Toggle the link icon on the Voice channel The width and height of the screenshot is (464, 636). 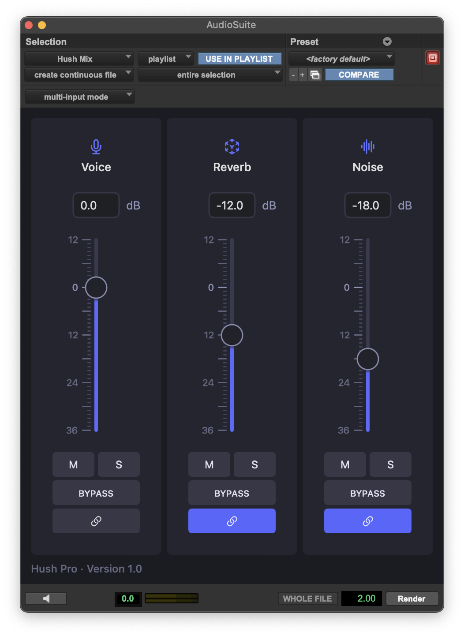point(96,521)
